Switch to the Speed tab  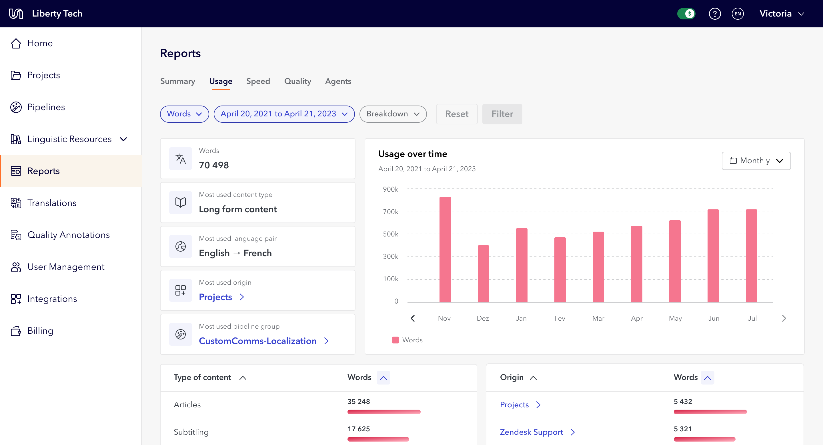pyautogui.click(x=258, y=81)
